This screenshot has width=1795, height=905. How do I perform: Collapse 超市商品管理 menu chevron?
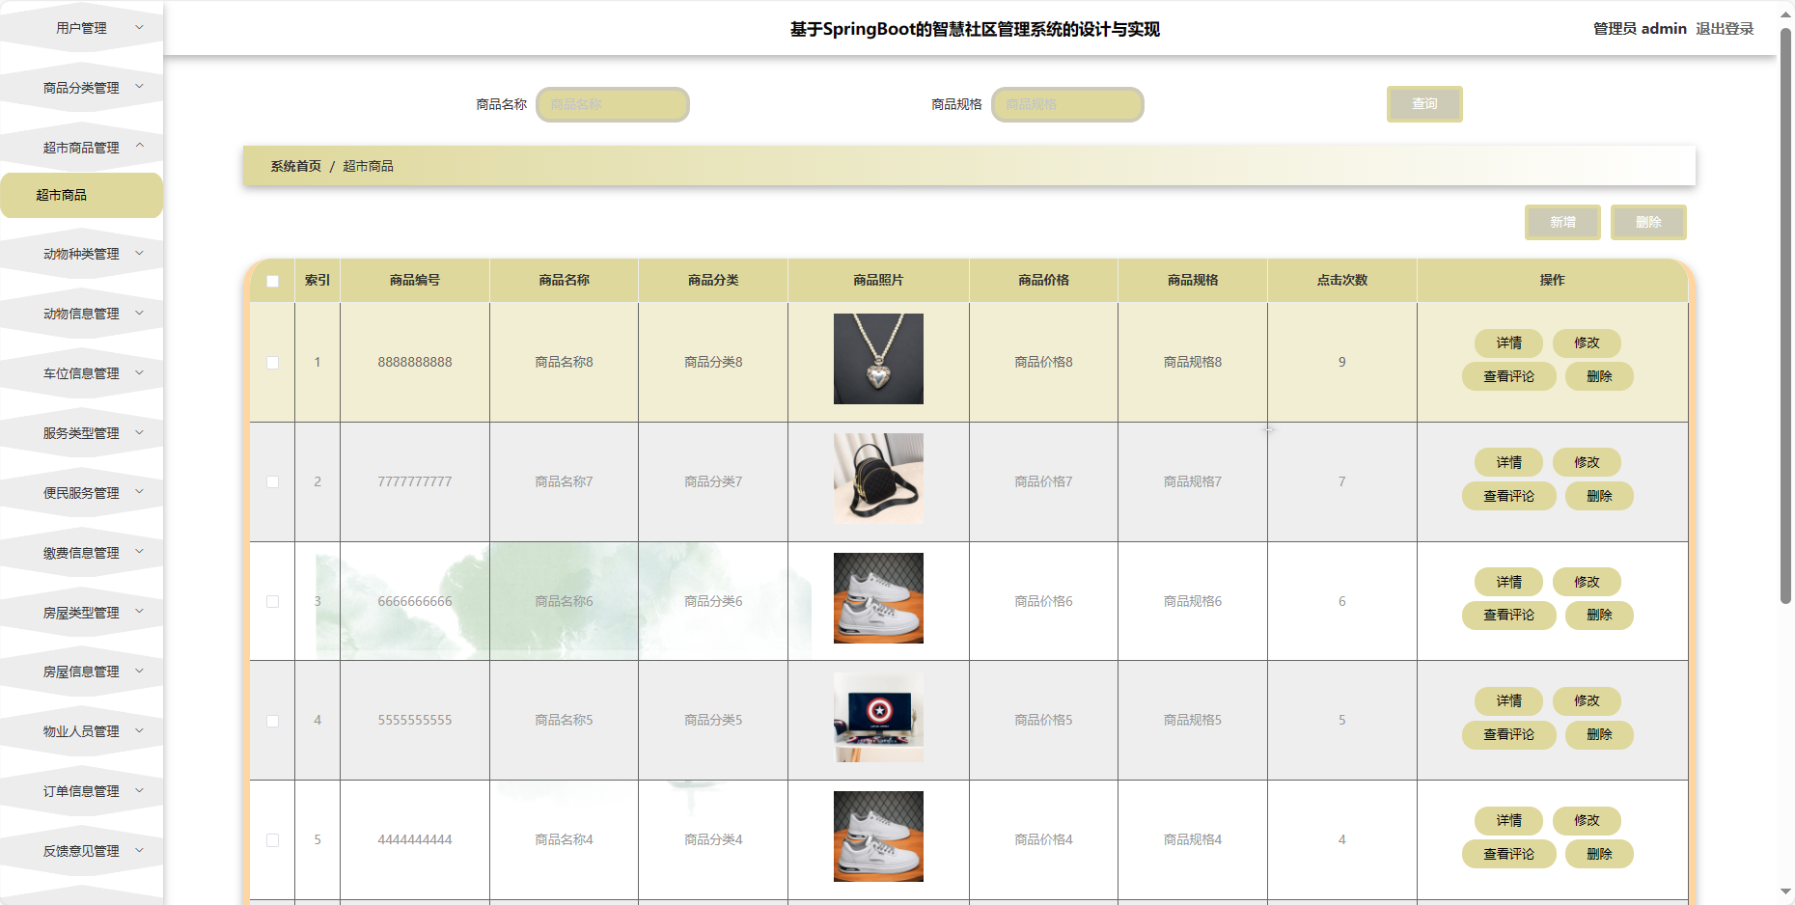click(139, 146)
